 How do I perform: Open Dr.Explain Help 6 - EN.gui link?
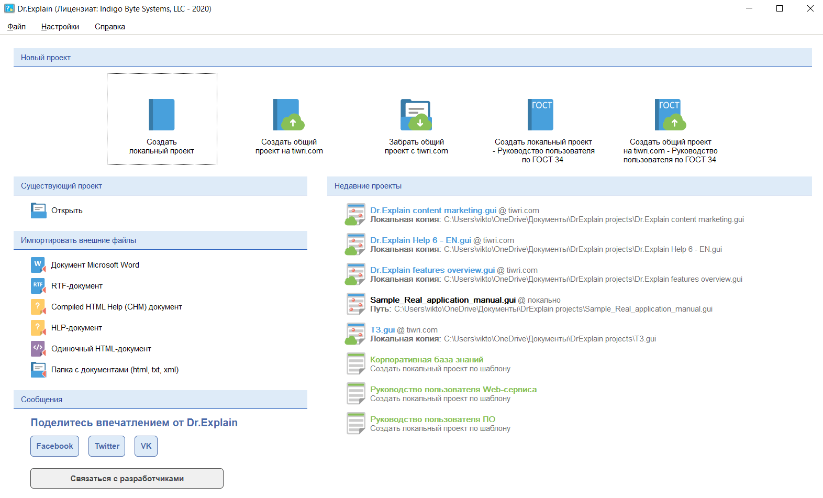421,240
